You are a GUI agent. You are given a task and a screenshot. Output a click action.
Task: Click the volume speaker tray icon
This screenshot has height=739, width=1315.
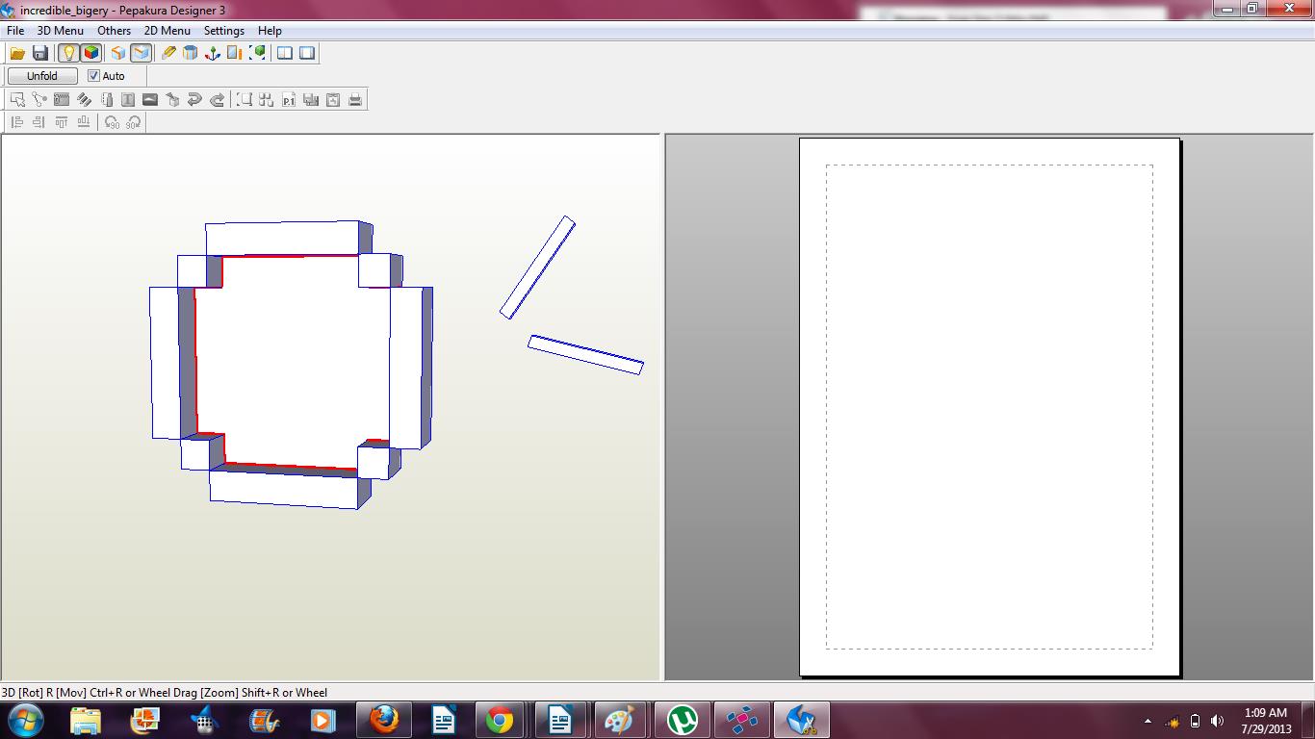[1218, 721]
